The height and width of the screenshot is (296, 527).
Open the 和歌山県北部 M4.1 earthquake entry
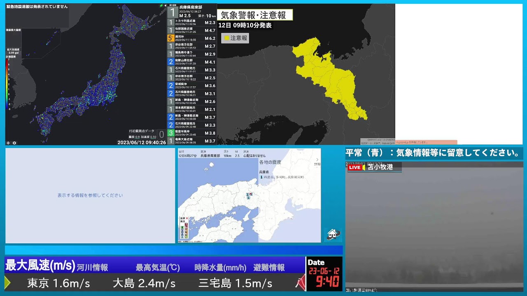pos(192,62)
